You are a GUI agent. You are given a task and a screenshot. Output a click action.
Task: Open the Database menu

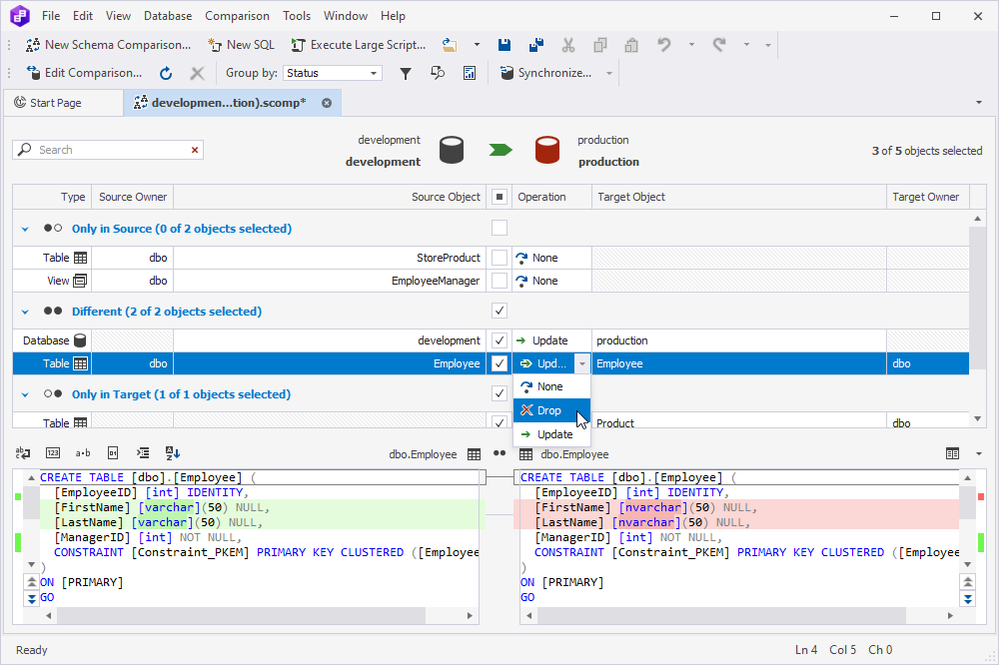pyautogui.click(x=168, y=16)
